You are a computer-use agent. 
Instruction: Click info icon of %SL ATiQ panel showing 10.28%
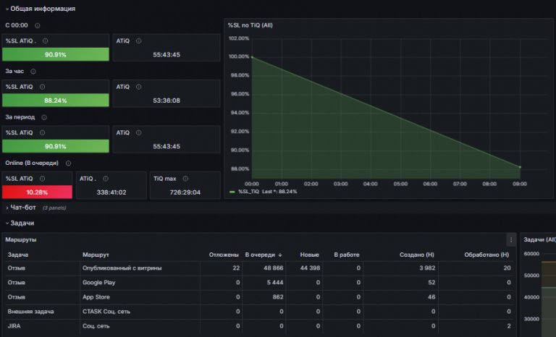coord(42,179)
